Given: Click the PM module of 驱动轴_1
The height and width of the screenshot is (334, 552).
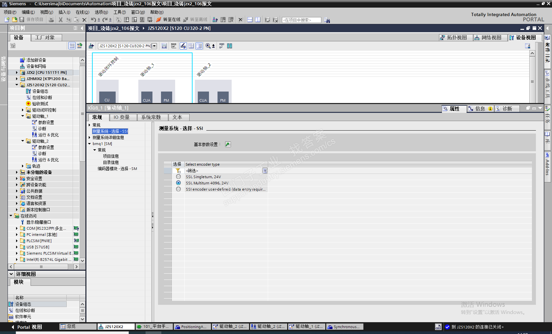Looking at the screenshot, I should click(x=166, y=97).
